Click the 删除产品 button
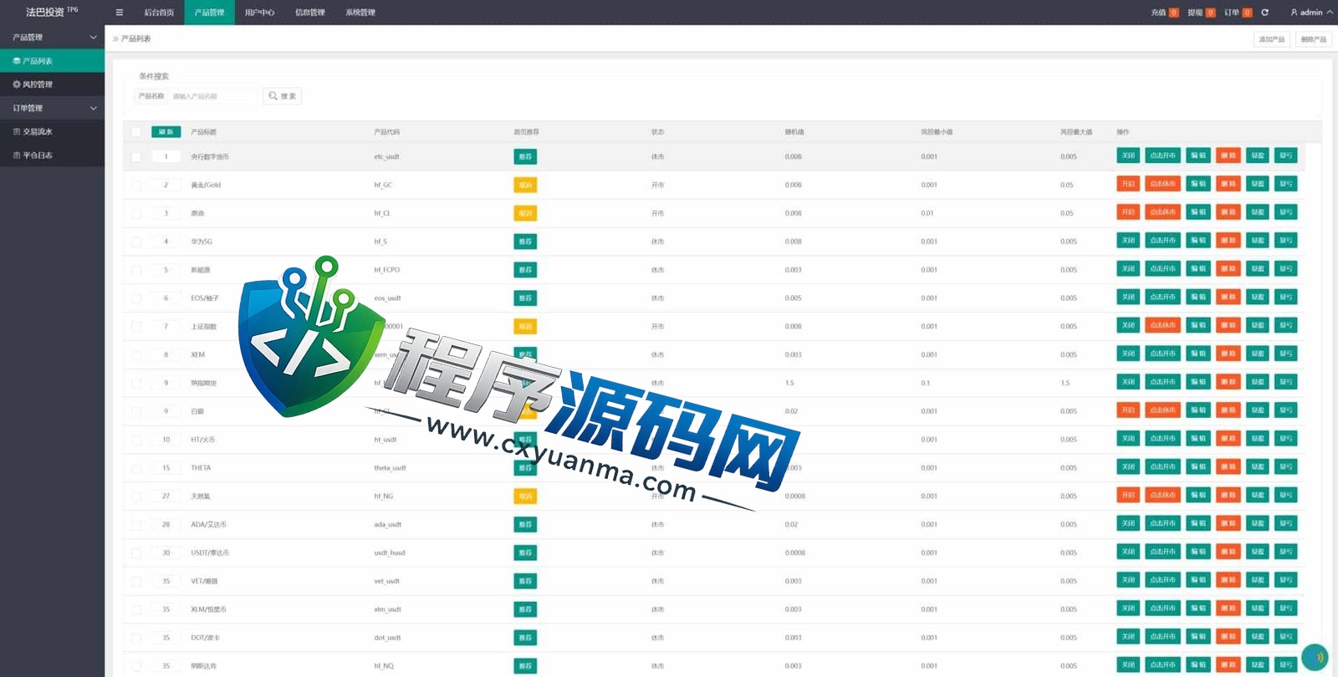 (x=1314, y=39)
